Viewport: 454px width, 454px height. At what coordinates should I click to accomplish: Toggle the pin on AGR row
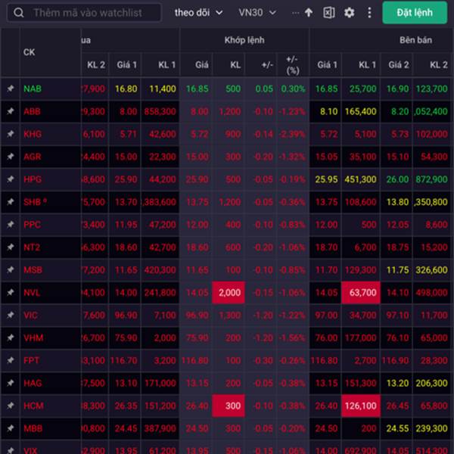11,156
